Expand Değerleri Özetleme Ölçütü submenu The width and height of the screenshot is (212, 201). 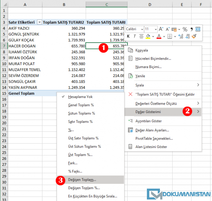pos(198,103)
